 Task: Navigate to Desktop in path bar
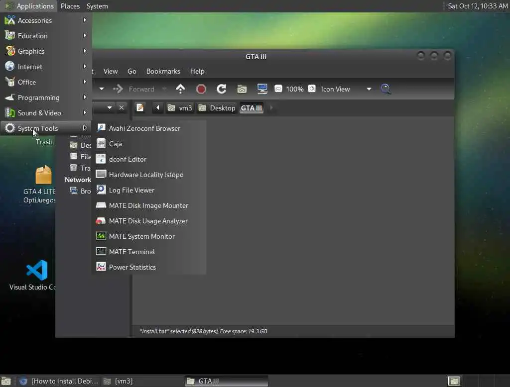point(217,108)
